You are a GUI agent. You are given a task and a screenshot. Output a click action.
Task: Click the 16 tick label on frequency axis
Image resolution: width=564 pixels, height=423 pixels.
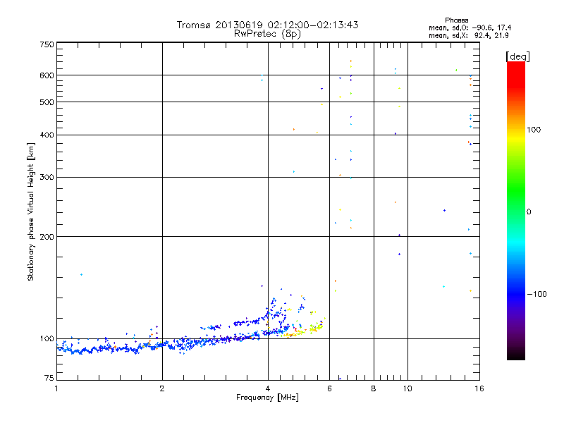click(479, 388)
